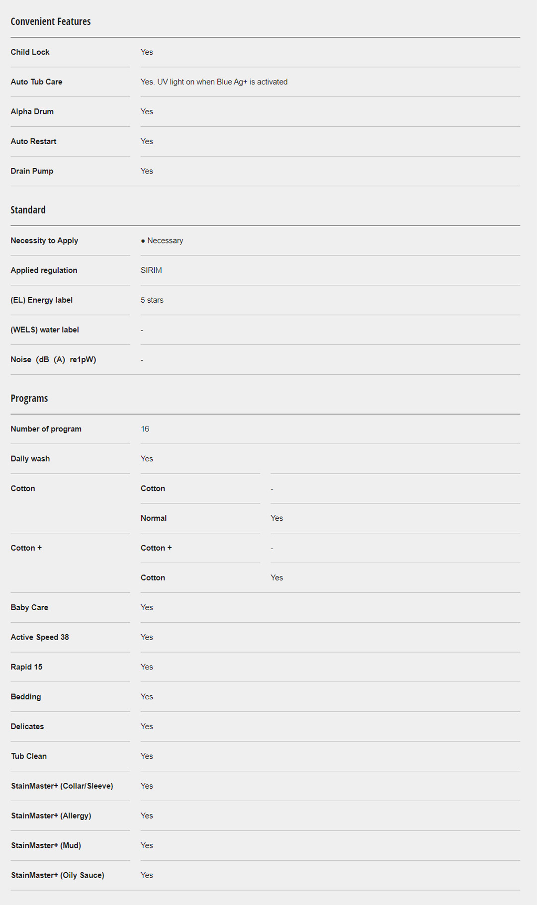Click the StainMaster+ (Oily Sauce) label
Screen dimensions: 537x905
pos(58,876)
